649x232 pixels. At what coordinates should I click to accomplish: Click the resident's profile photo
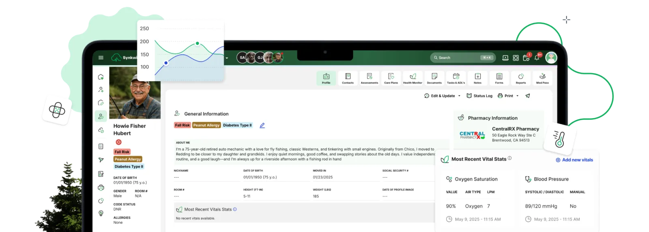(x=135, y=92)
